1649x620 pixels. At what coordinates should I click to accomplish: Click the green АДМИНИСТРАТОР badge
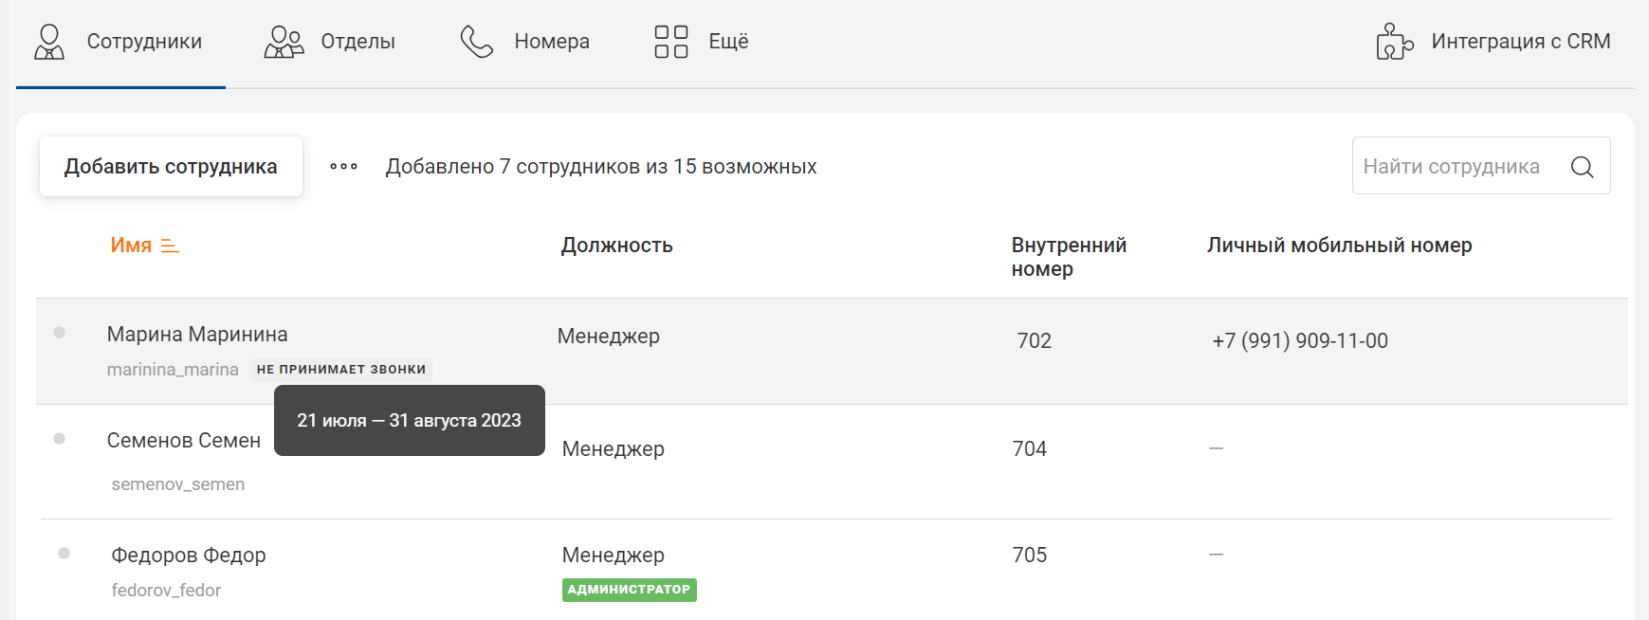click(630, 590)
